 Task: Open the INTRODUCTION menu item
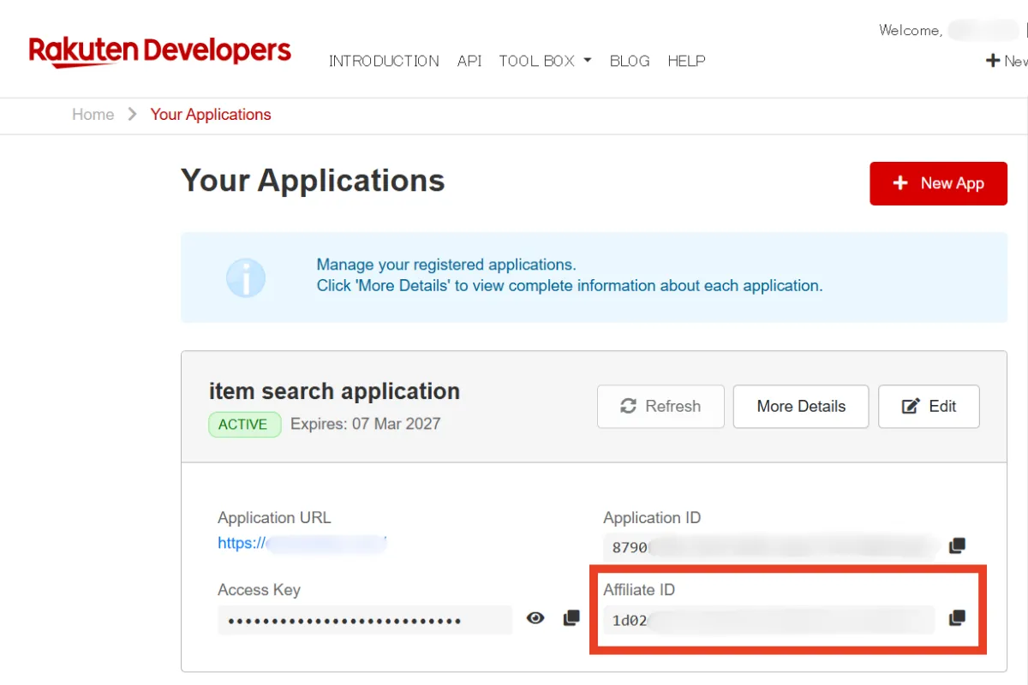(x=384, y=61)
